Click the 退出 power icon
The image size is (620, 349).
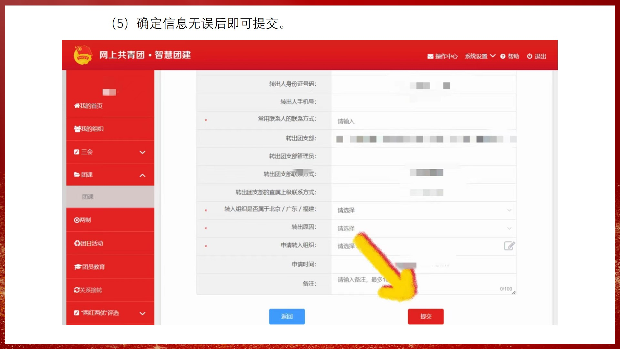530,56
